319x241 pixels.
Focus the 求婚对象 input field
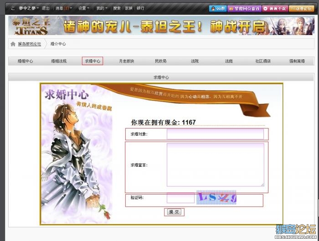point(215,134)
